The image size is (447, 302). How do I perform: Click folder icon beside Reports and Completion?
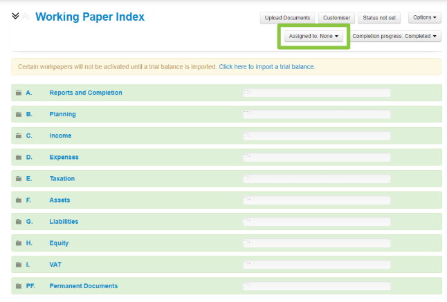18,93
